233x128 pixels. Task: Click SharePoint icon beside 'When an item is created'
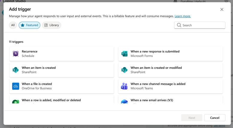coord(16,70)
